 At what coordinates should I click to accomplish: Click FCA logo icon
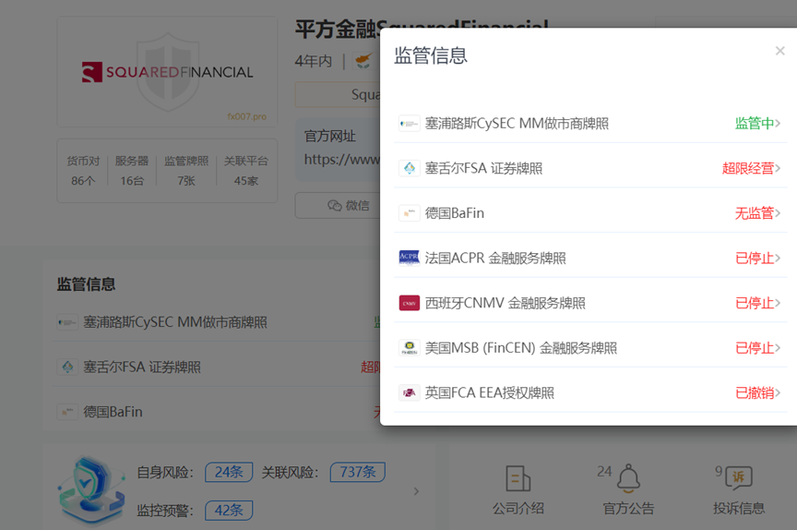(x=410, y=392)
